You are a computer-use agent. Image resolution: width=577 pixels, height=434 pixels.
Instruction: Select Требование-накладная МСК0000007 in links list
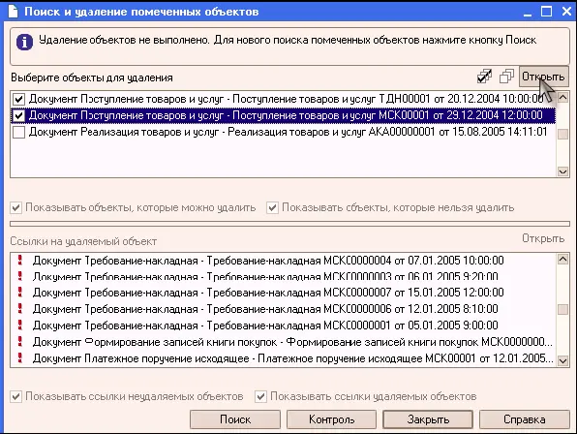click(268, 293)
